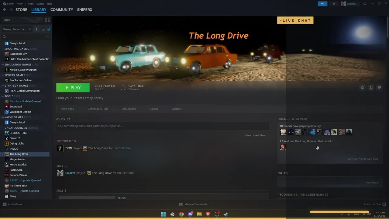
Task: Toggle ready-to-play filter icon
Action: (48, 29)
